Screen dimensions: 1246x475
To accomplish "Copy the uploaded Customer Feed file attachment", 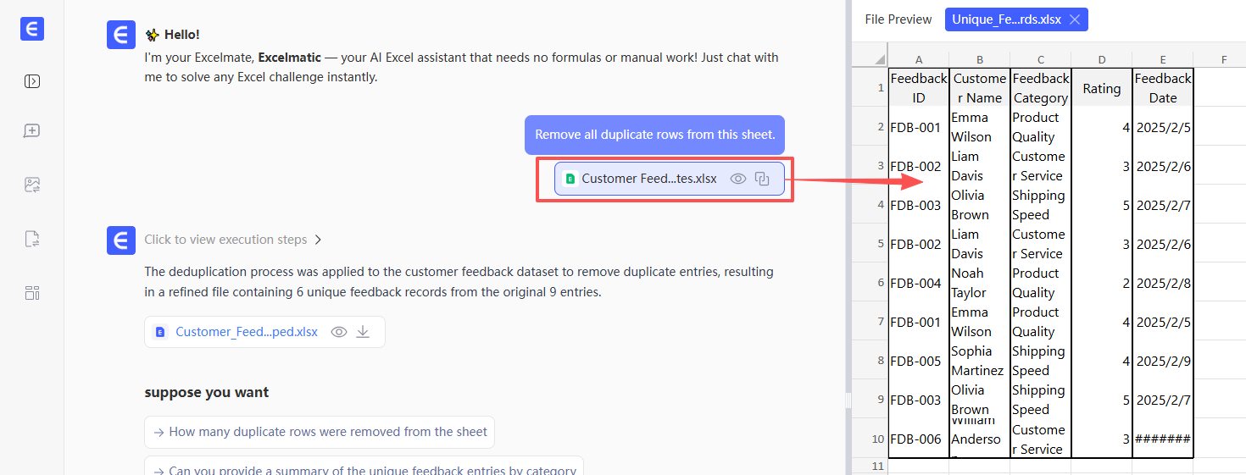I will 762,179.
